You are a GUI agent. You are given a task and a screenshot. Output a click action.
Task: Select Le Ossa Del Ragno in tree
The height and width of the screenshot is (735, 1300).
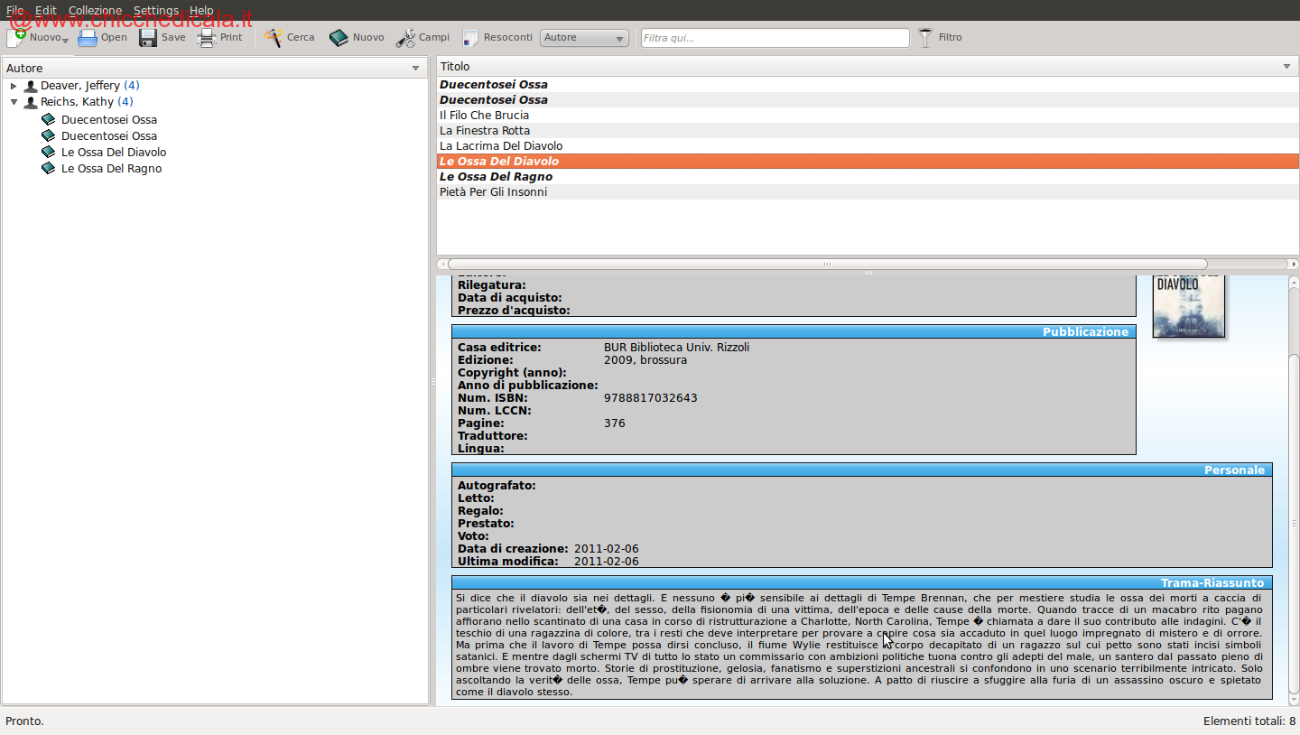[111, 169]
